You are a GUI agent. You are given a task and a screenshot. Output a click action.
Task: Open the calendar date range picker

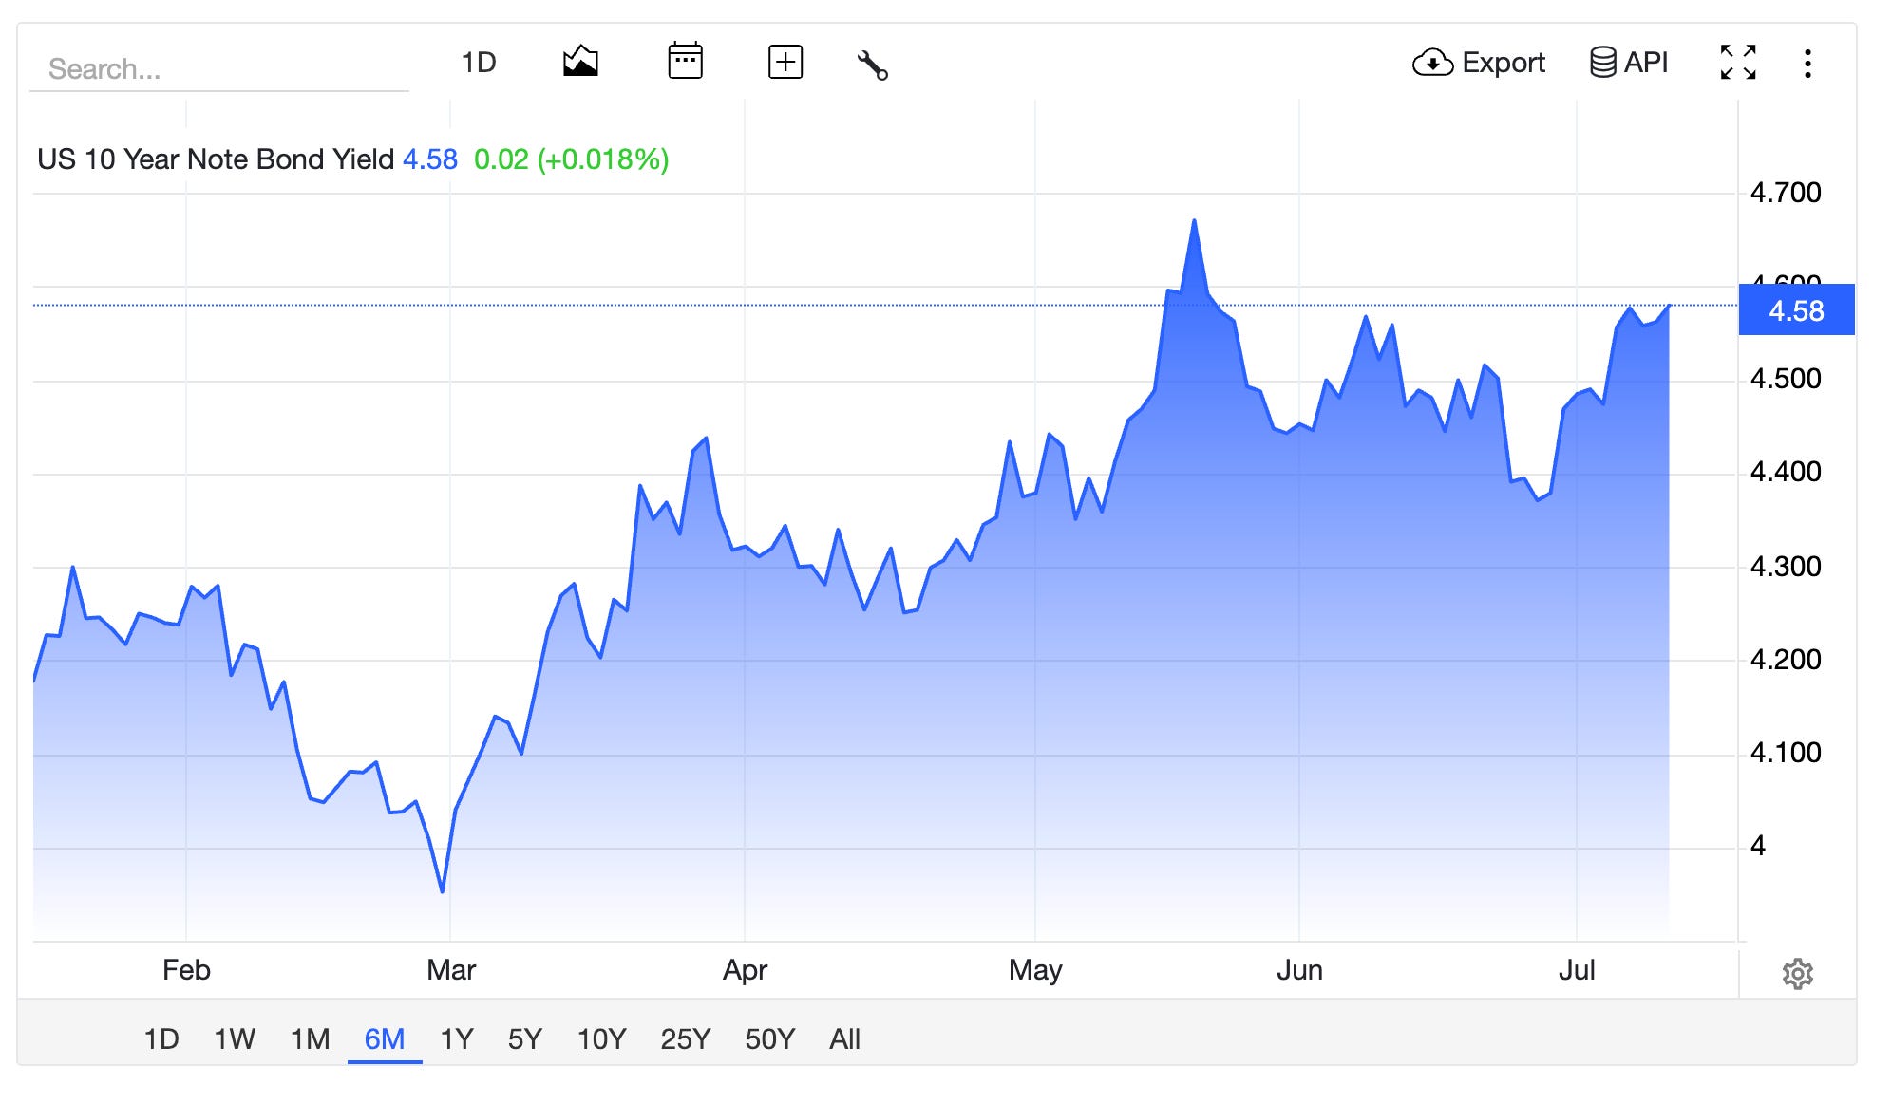point(685,62)
